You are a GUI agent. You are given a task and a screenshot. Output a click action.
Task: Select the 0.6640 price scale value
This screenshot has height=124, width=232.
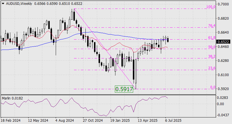[x=223, y=32]
